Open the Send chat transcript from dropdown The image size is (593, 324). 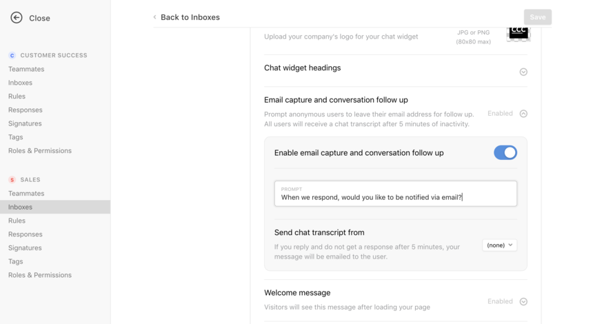500,245
